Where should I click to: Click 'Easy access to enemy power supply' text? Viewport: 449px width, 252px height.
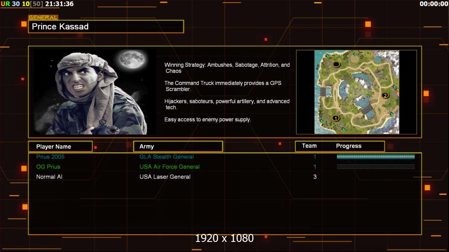coord(208,120)
